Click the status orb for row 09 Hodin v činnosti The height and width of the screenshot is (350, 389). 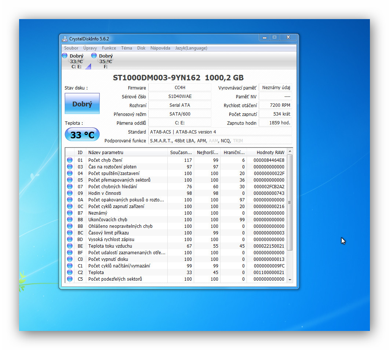point(70,193)
